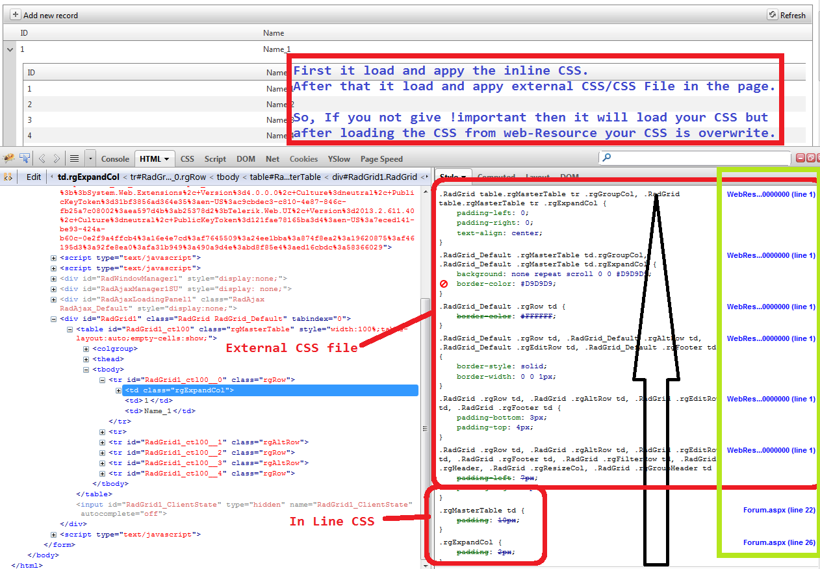Switch to the Script tab

point(215,158)
